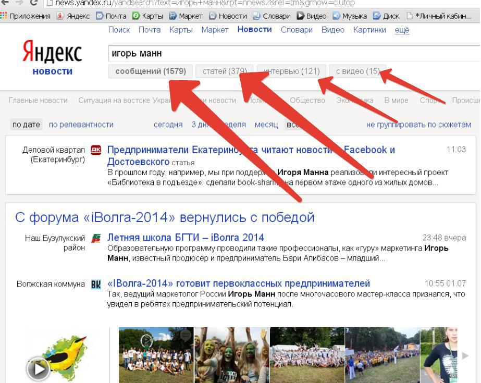Open the Яндекс bookmark in bookmarks bar
This screenshot has width=481, height=383.
click(73, 16)
